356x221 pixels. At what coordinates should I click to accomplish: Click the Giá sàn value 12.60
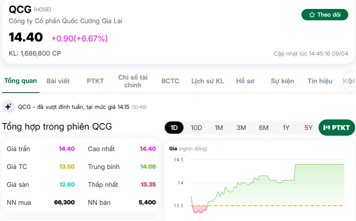coord(67,184)
